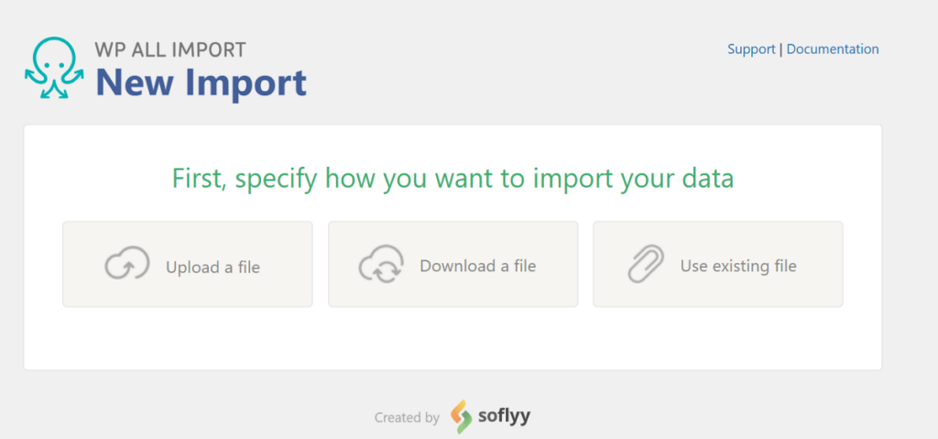Click the WP All Import octopus logo
The height and width of the screenshot is (439, 938).
[x=55, y=69]
